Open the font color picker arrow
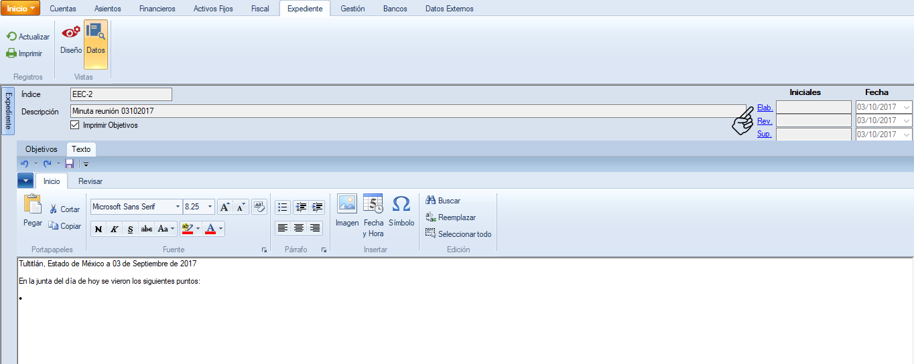 [x=220, y=229]
